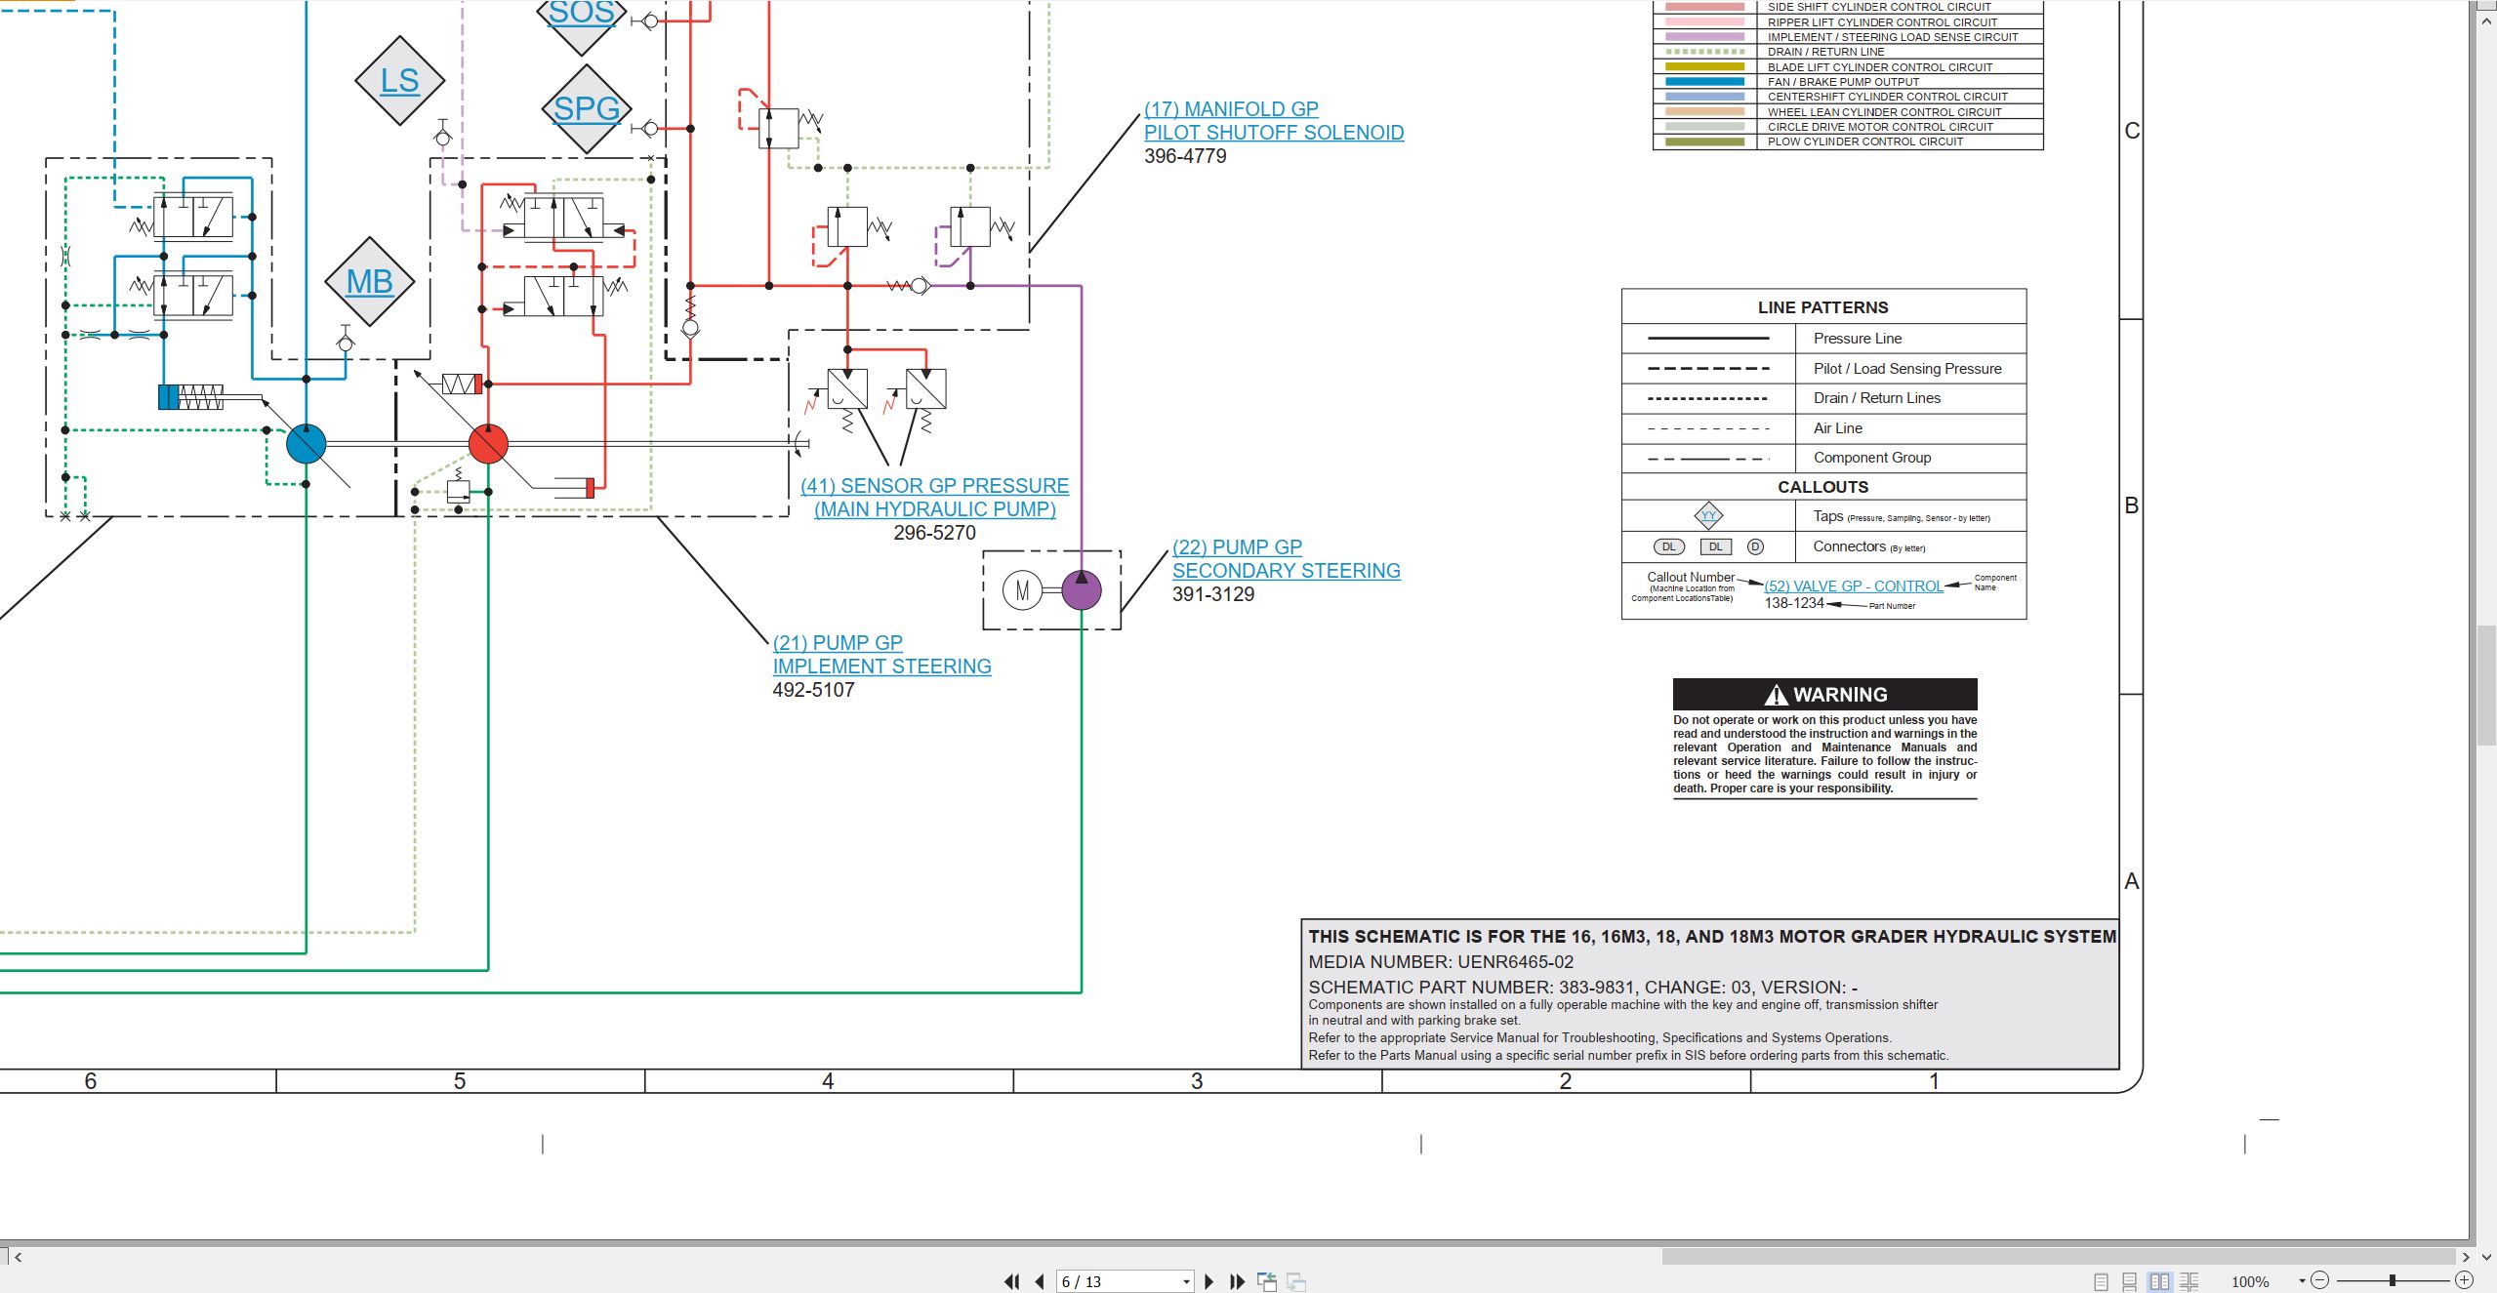
Task: Click the YY tap callout legend icon
Action: click(1708, 515)
